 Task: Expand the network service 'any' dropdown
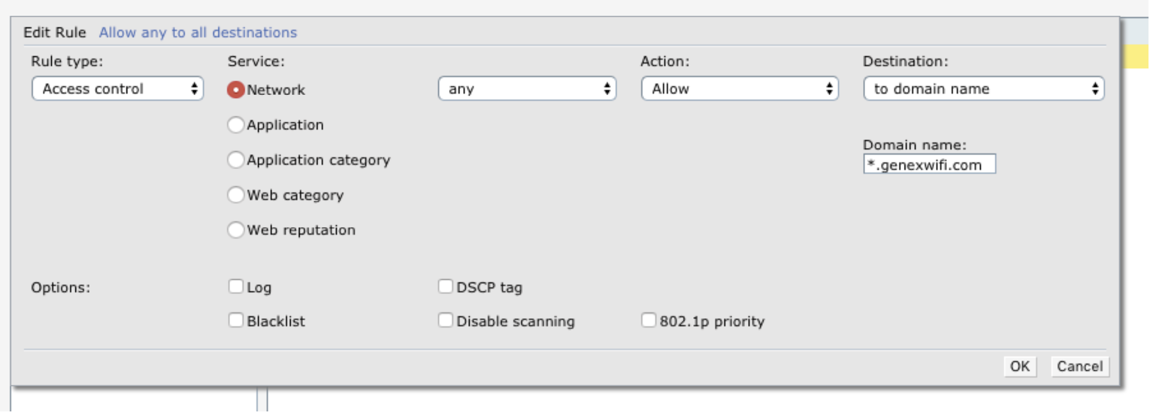[527, 88]
